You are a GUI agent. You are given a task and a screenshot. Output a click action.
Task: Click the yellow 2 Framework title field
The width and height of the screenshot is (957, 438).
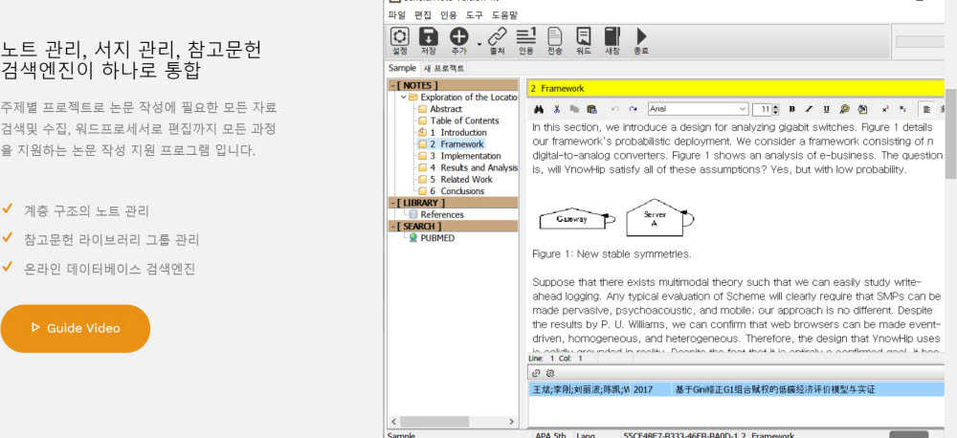[x=735, y=88]
